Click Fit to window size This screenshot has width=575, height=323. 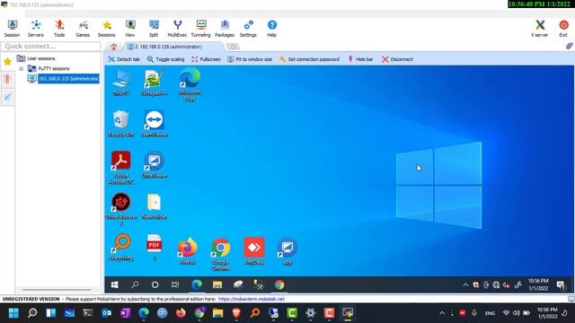pos(250,59)
